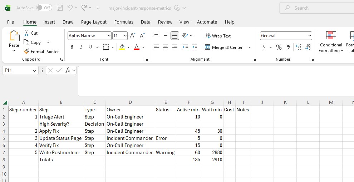
Task: Click Increase Font Size icon
Action: click(133, 35)
